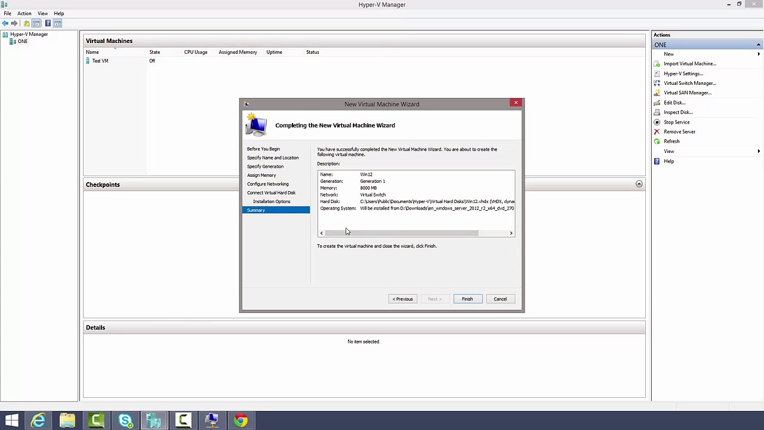Open Skype from the taskbar

click(125, 421)
